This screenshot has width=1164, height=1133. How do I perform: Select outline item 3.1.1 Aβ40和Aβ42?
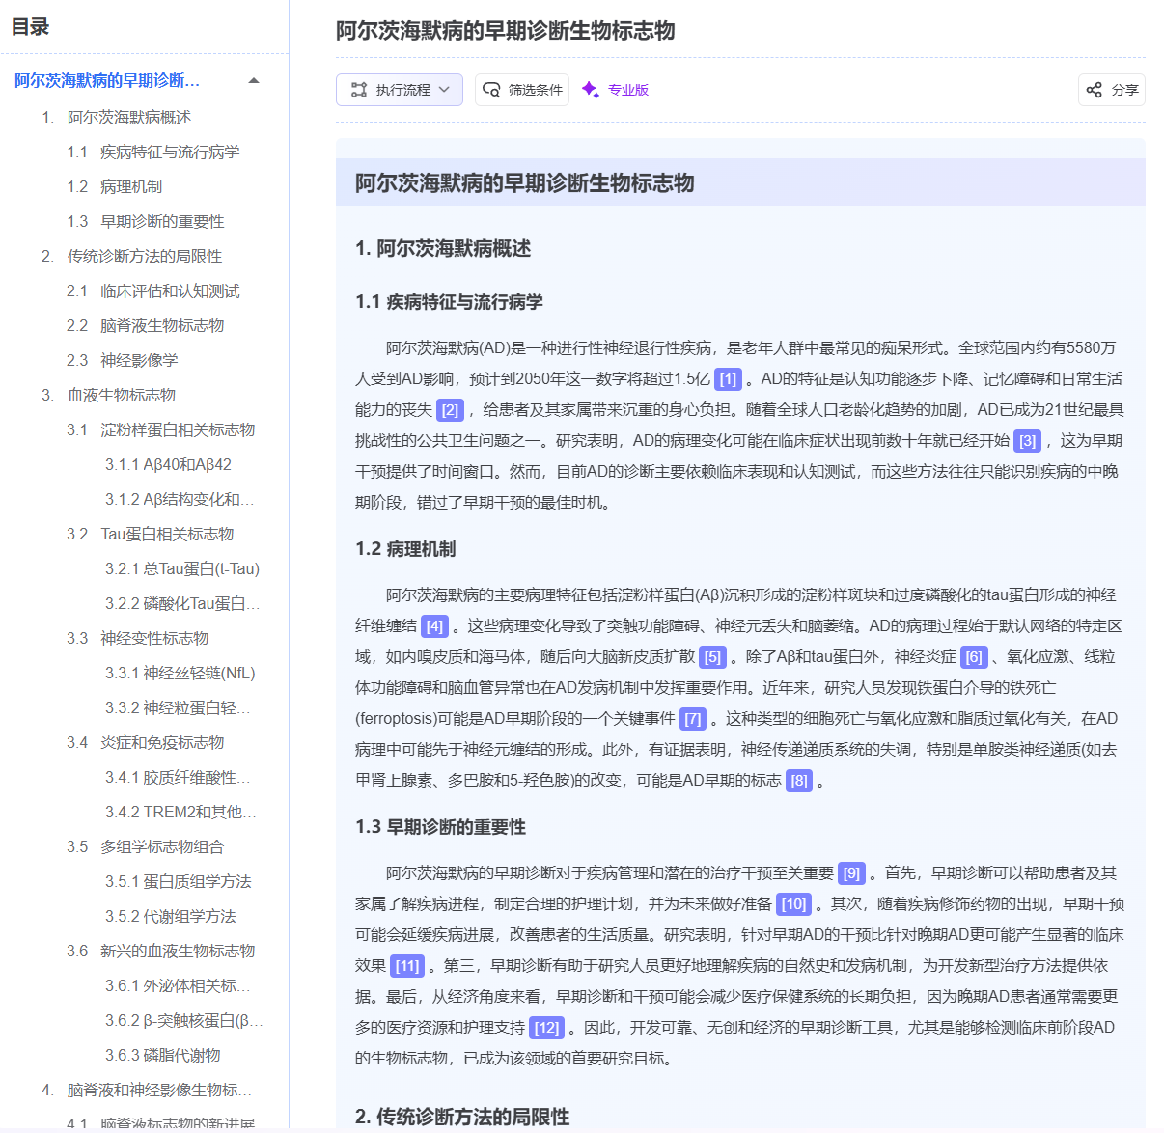169,464
